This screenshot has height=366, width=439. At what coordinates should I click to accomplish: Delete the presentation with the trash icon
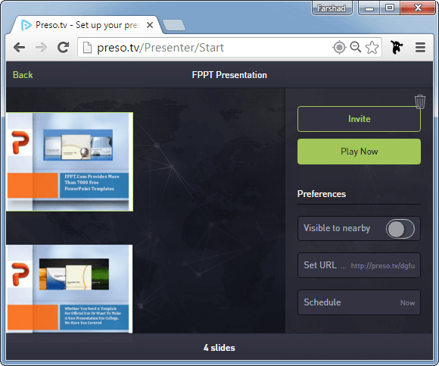tap(420, 102)
